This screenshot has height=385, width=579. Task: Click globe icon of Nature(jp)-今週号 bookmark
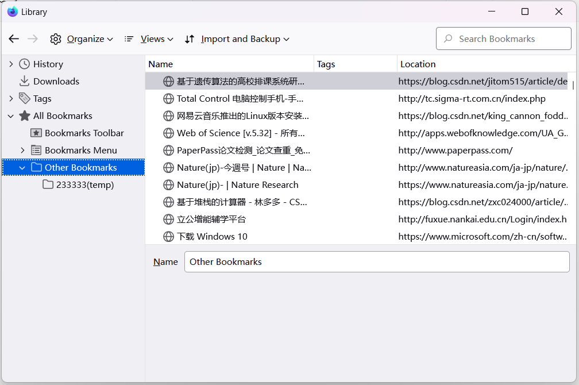point(168,168)
